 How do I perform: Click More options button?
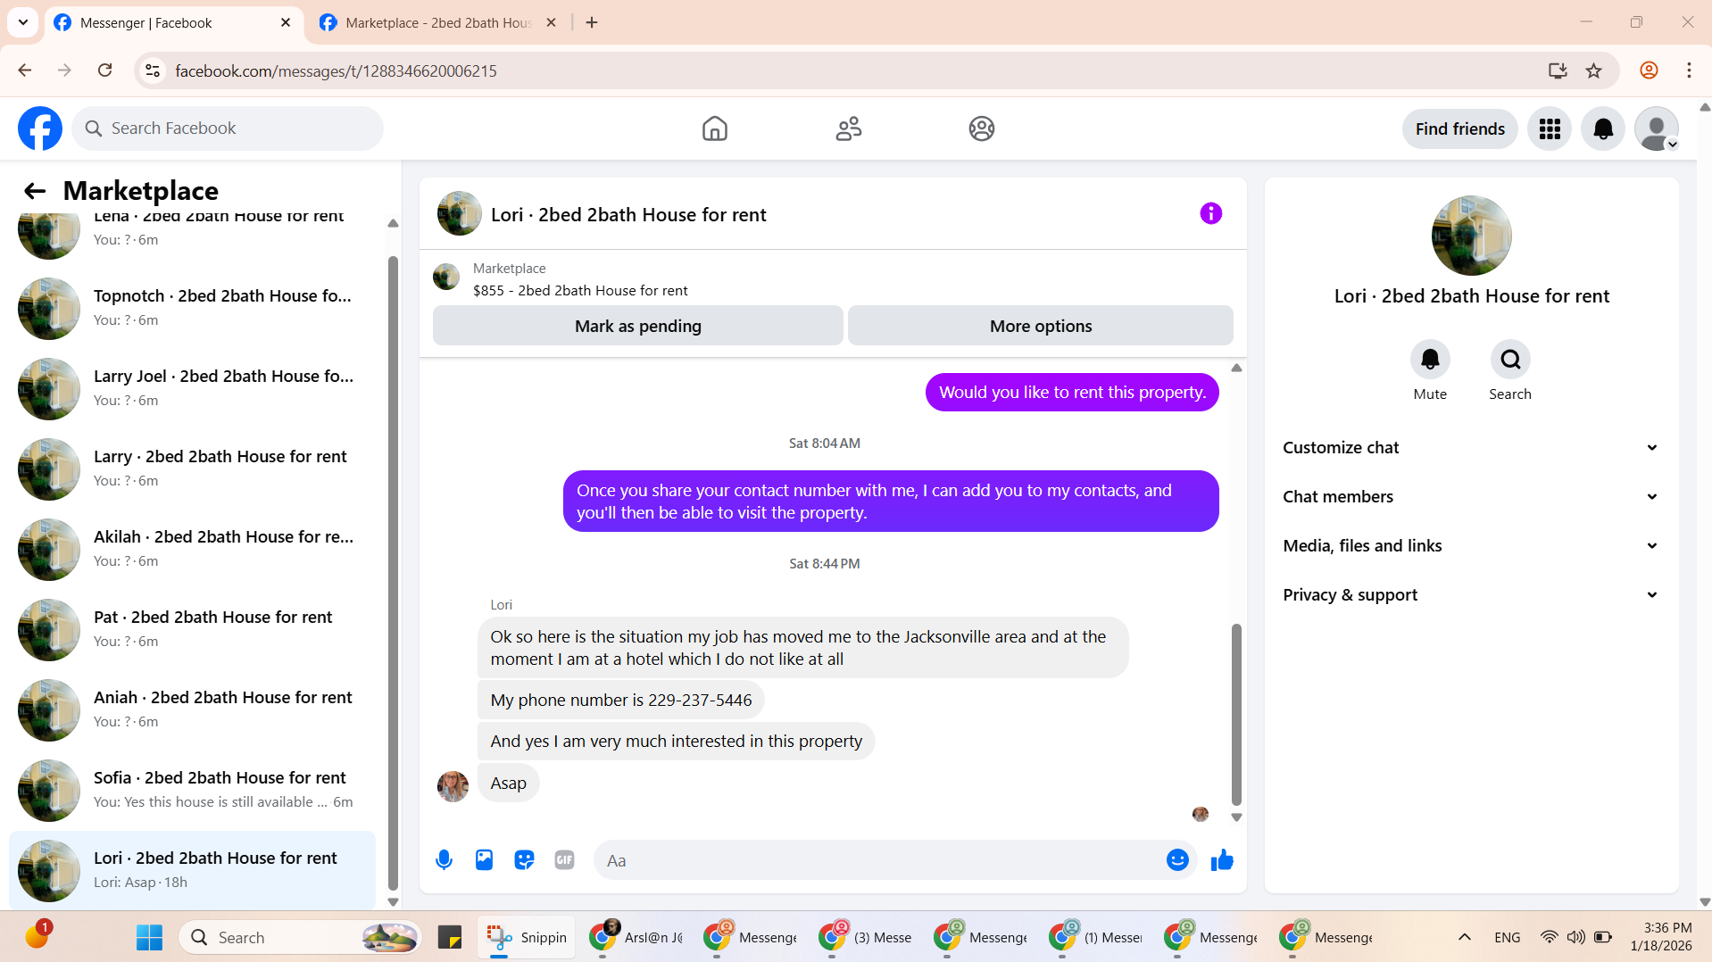pyautogui.click(x=1040, y=327)
